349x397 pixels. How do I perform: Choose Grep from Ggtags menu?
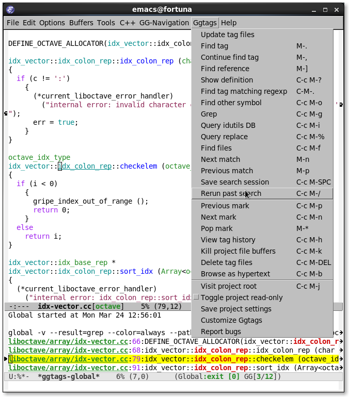click(x=262, y=114)
